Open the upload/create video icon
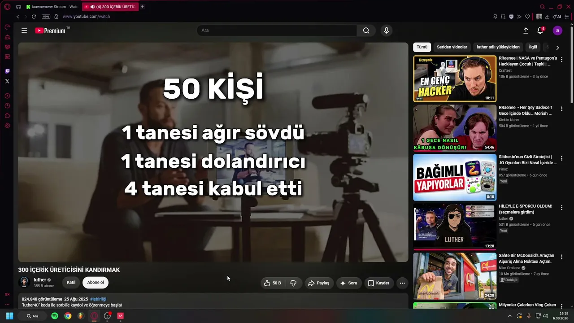574x323 pixels. coord(526,31)
